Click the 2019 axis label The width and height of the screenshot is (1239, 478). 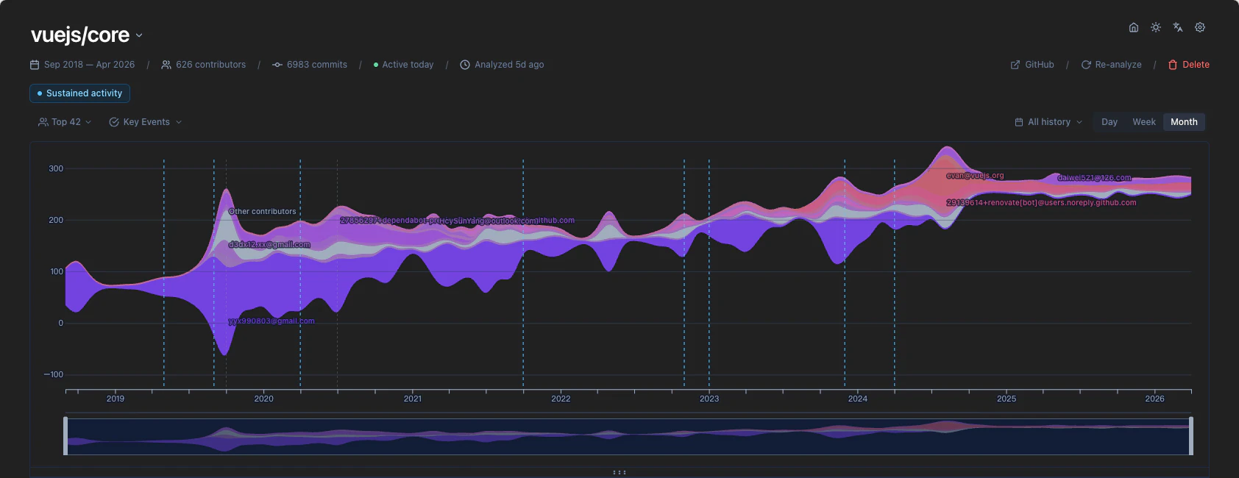(x=116, y=399)
